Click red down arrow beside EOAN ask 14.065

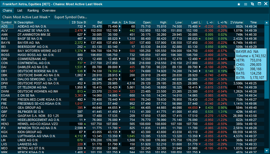(x=120, y=95)
